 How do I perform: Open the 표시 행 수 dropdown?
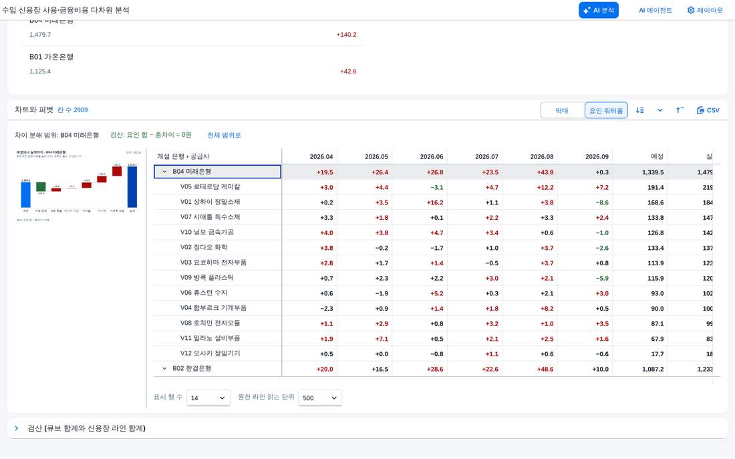[x=208, y=398]
